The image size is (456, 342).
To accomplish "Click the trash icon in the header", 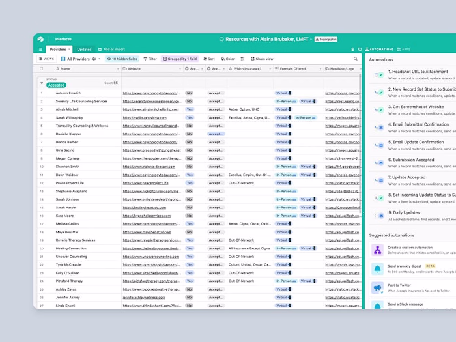I will coord(352,49).
